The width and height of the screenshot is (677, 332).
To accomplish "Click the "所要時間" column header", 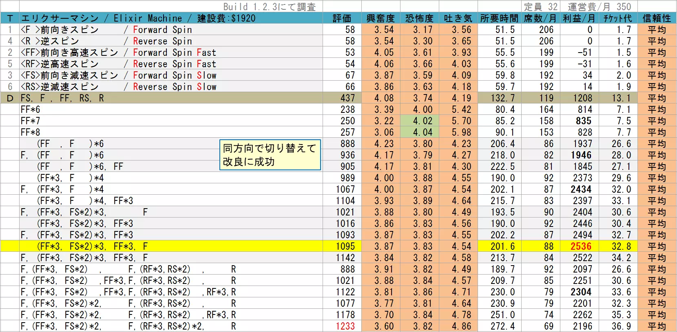I will pos(499,18).
